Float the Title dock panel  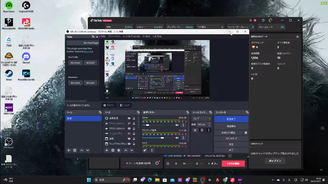tap(93, 37)
